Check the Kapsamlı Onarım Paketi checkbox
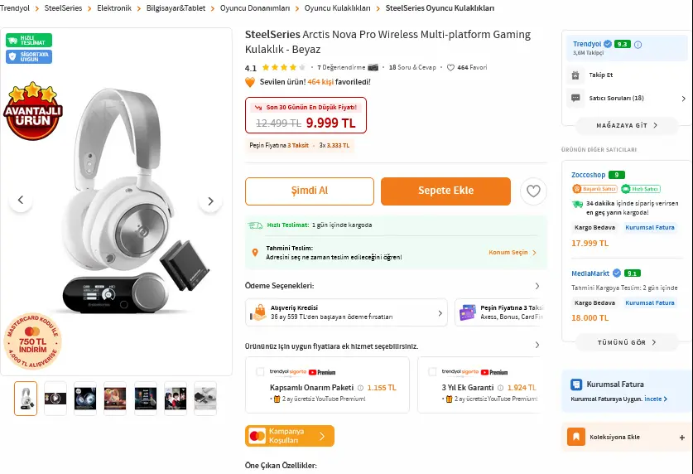 click(x=260, y=372)
